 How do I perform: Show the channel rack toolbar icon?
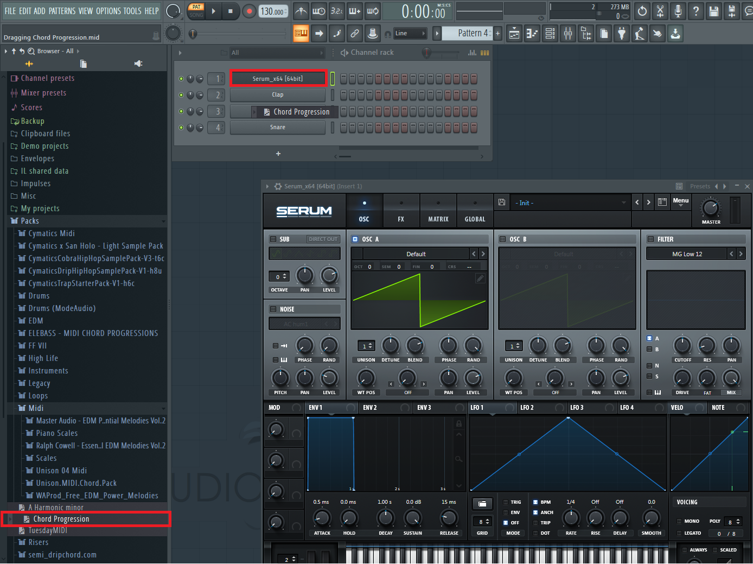pyautogui.click(x=550, y=34)
